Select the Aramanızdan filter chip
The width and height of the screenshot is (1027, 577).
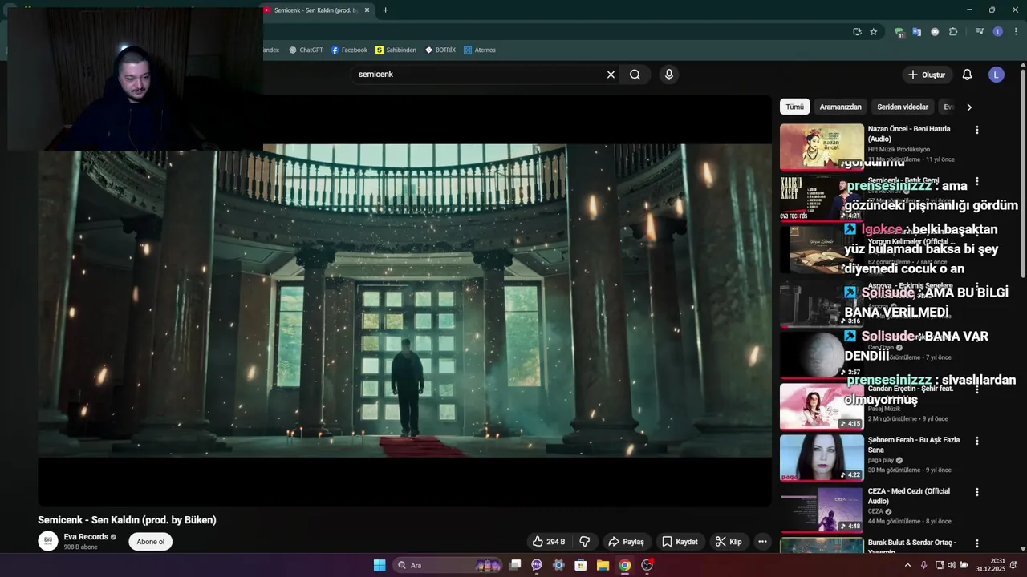[840, 107]
